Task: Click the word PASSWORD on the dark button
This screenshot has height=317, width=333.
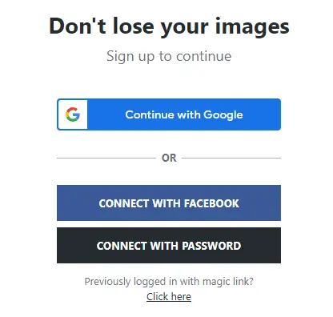Action: pos(211,246)
